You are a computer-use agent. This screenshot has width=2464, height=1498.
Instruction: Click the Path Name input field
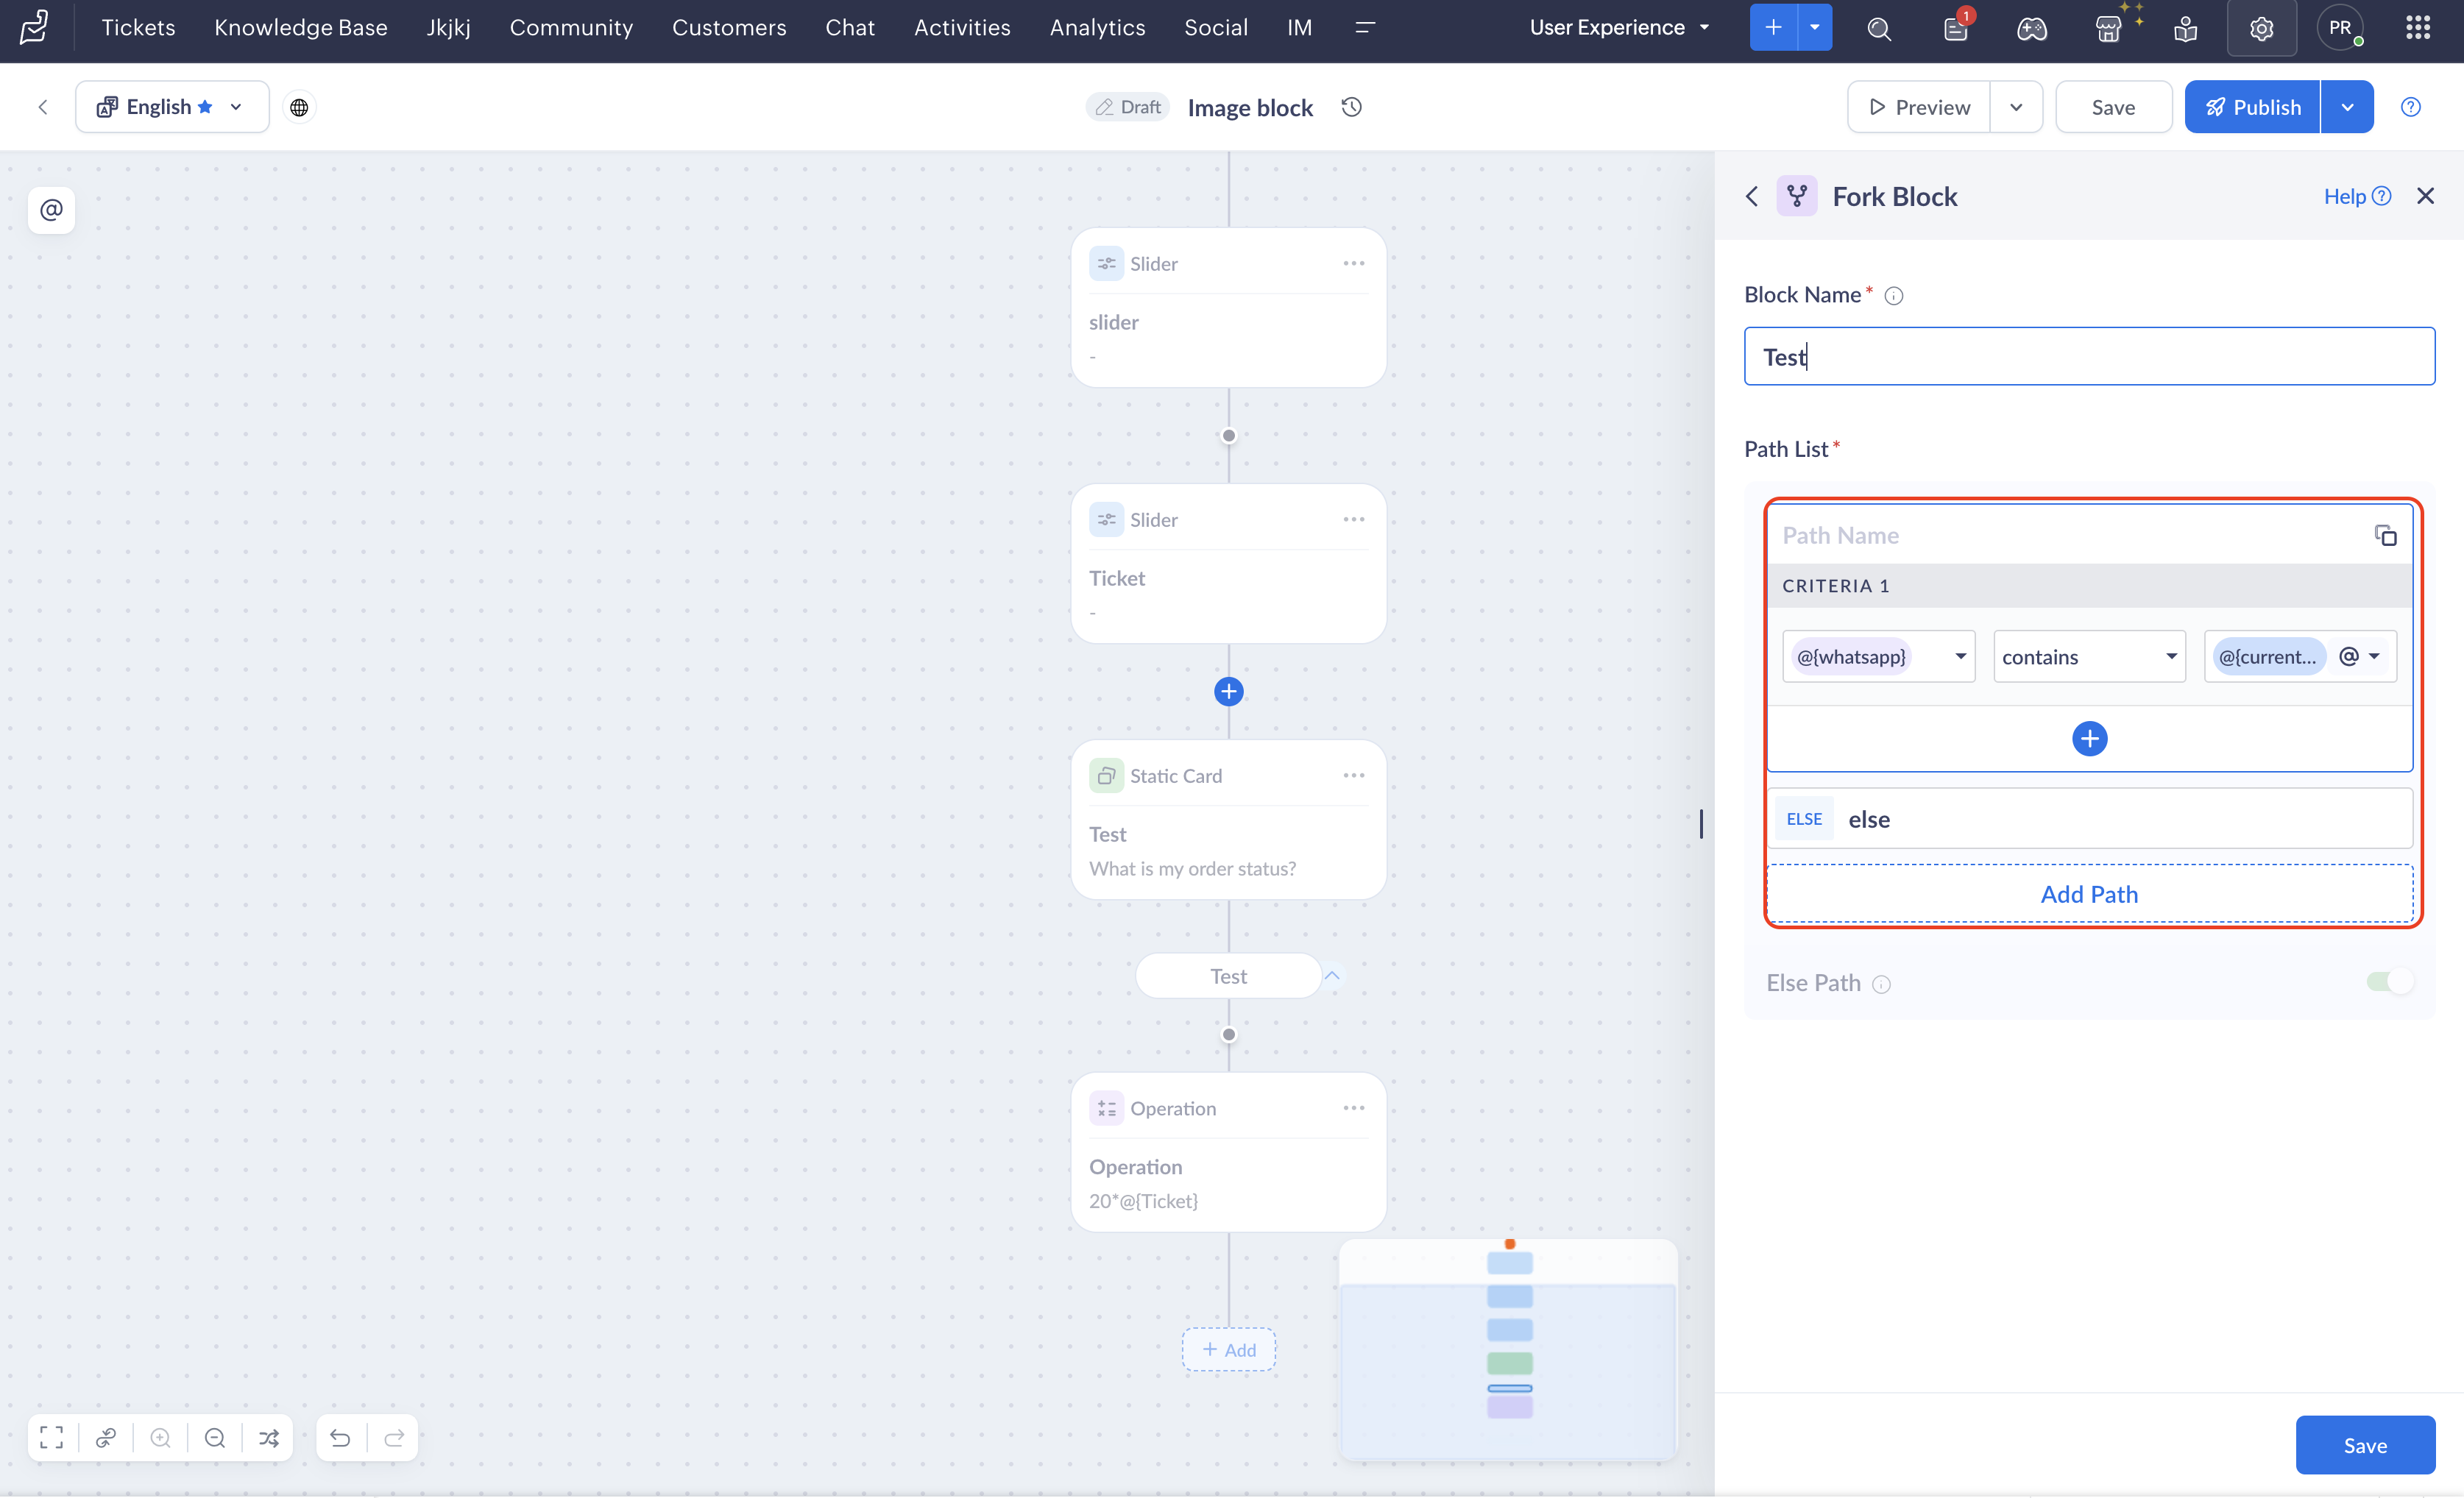click(2060, 535)
